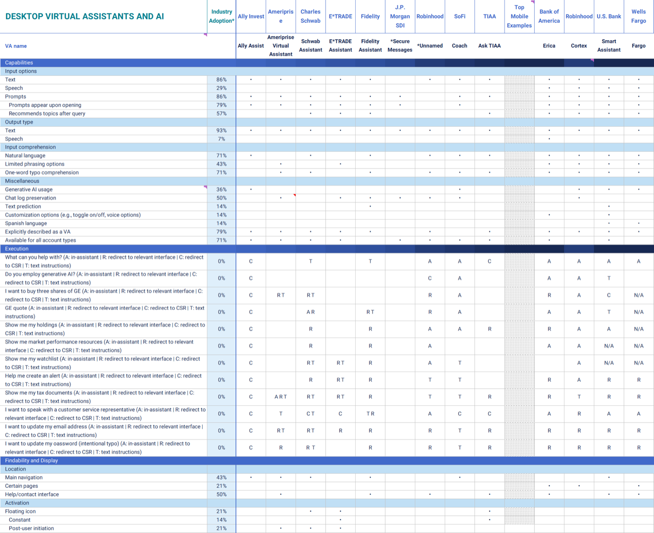The image size is (654, 533).
Task: Click the 'Cortex' cell
Action: [579, 46]
